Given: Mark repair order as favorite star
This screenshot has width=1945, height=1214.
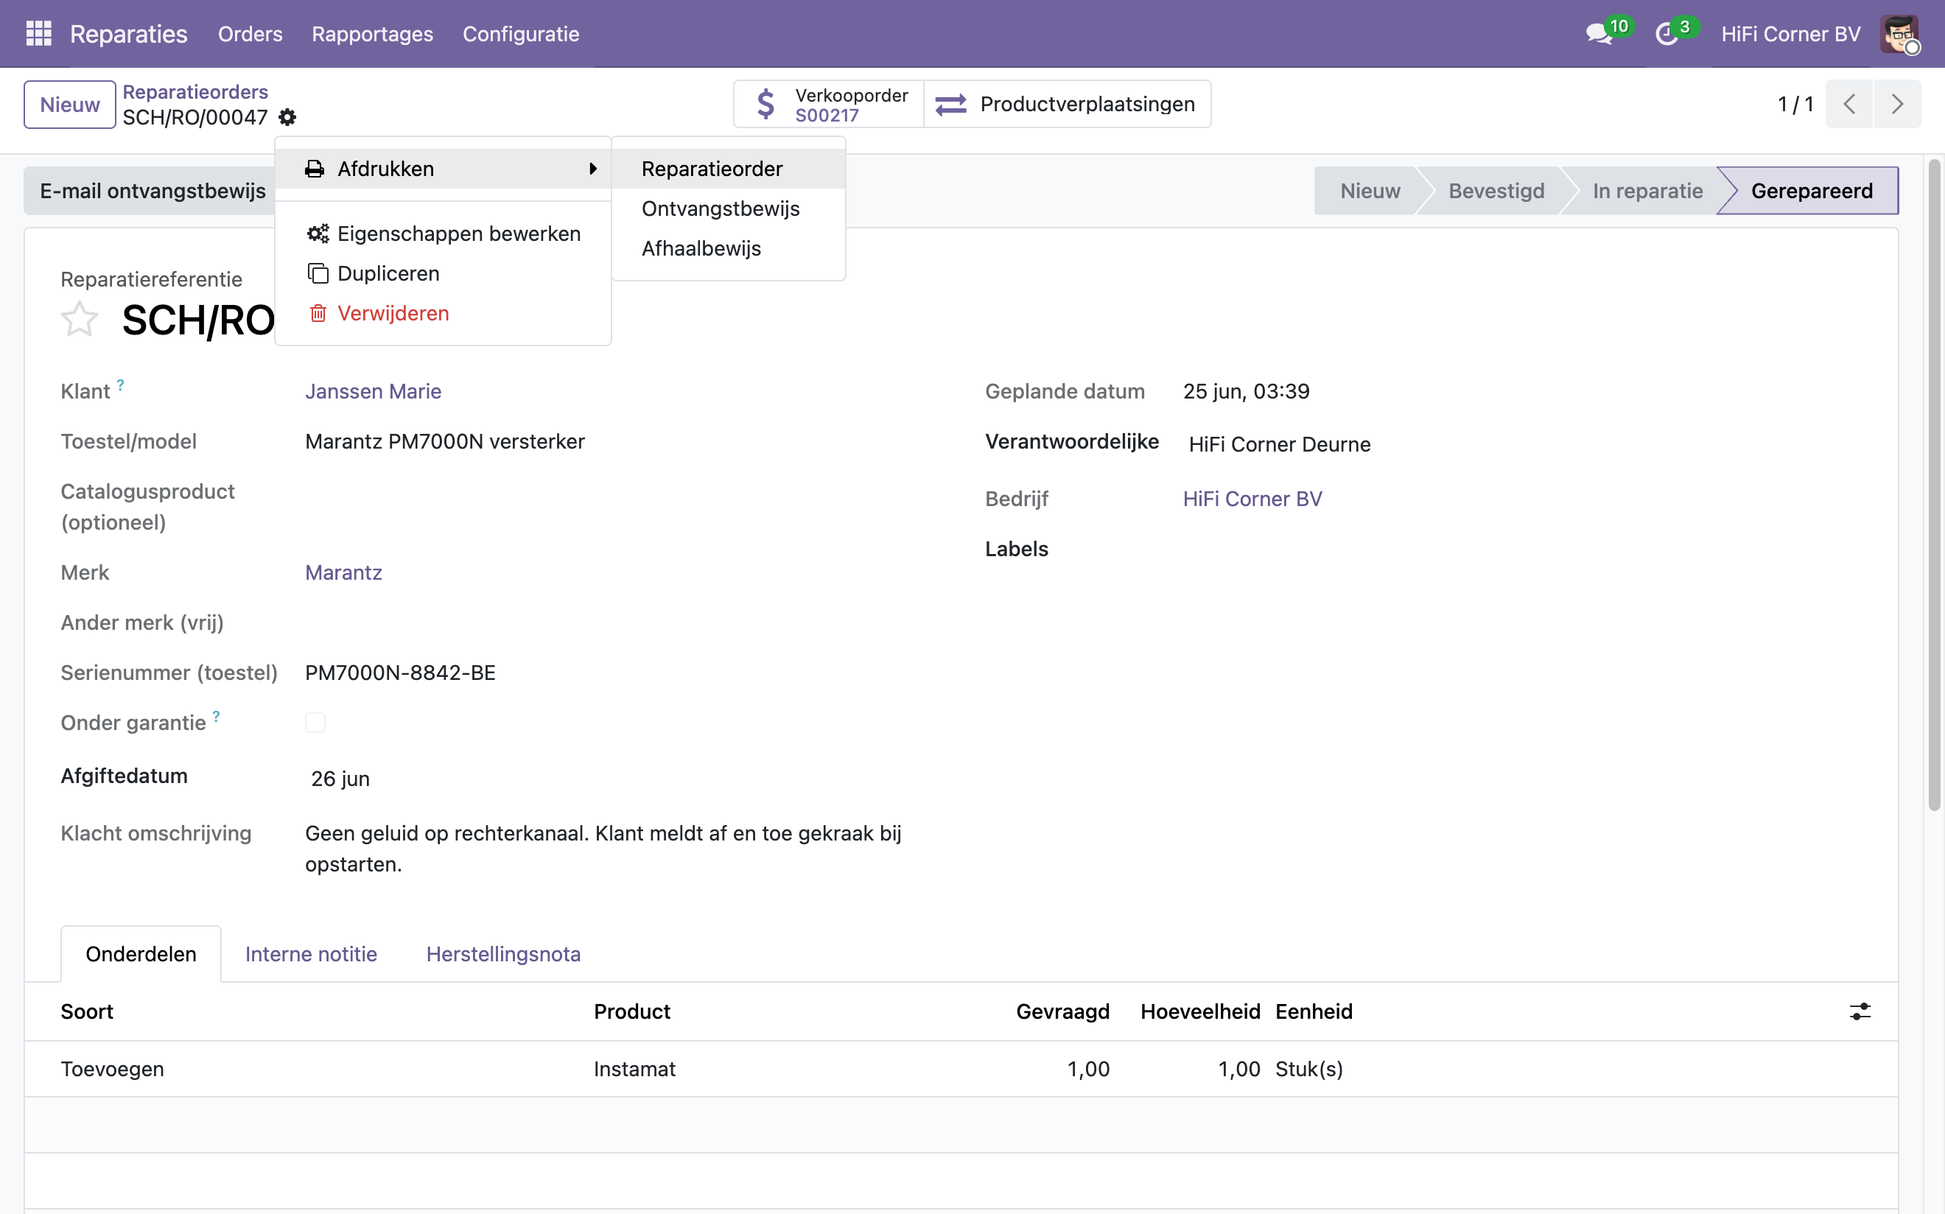Looking at the screenshot, I should coord(80,320).
